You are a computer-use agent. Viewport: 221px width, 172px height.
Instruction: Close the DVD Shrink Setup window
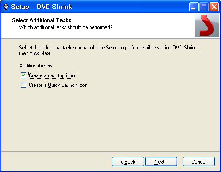pos(214,7)
